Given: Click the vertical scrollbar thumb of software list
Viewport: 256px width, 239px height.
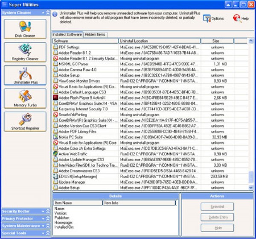Looking at the screenshot, I should (251, 177).
